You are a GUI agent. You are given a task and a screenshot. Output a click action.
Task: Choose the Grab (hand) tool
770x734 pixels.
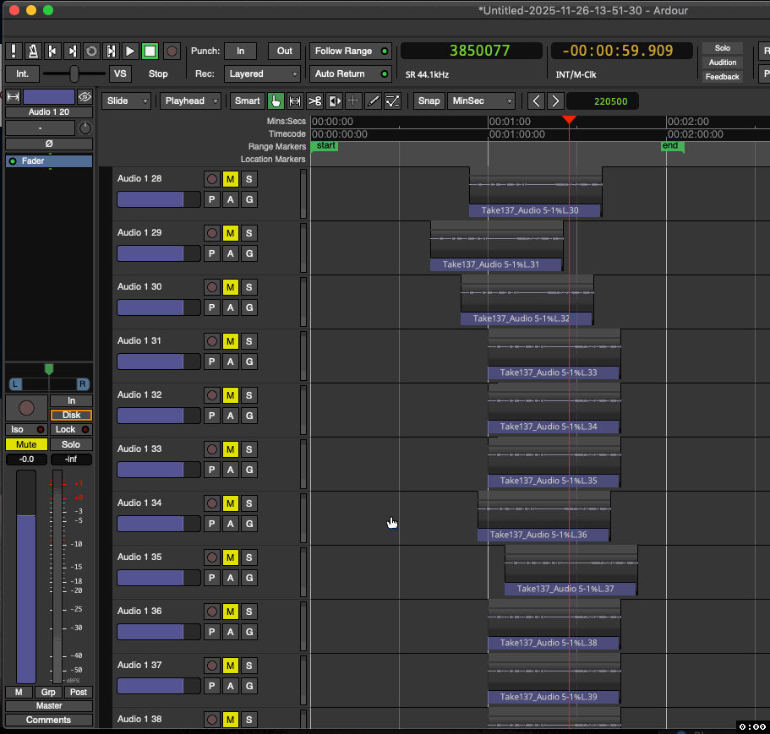coord(276,101)
